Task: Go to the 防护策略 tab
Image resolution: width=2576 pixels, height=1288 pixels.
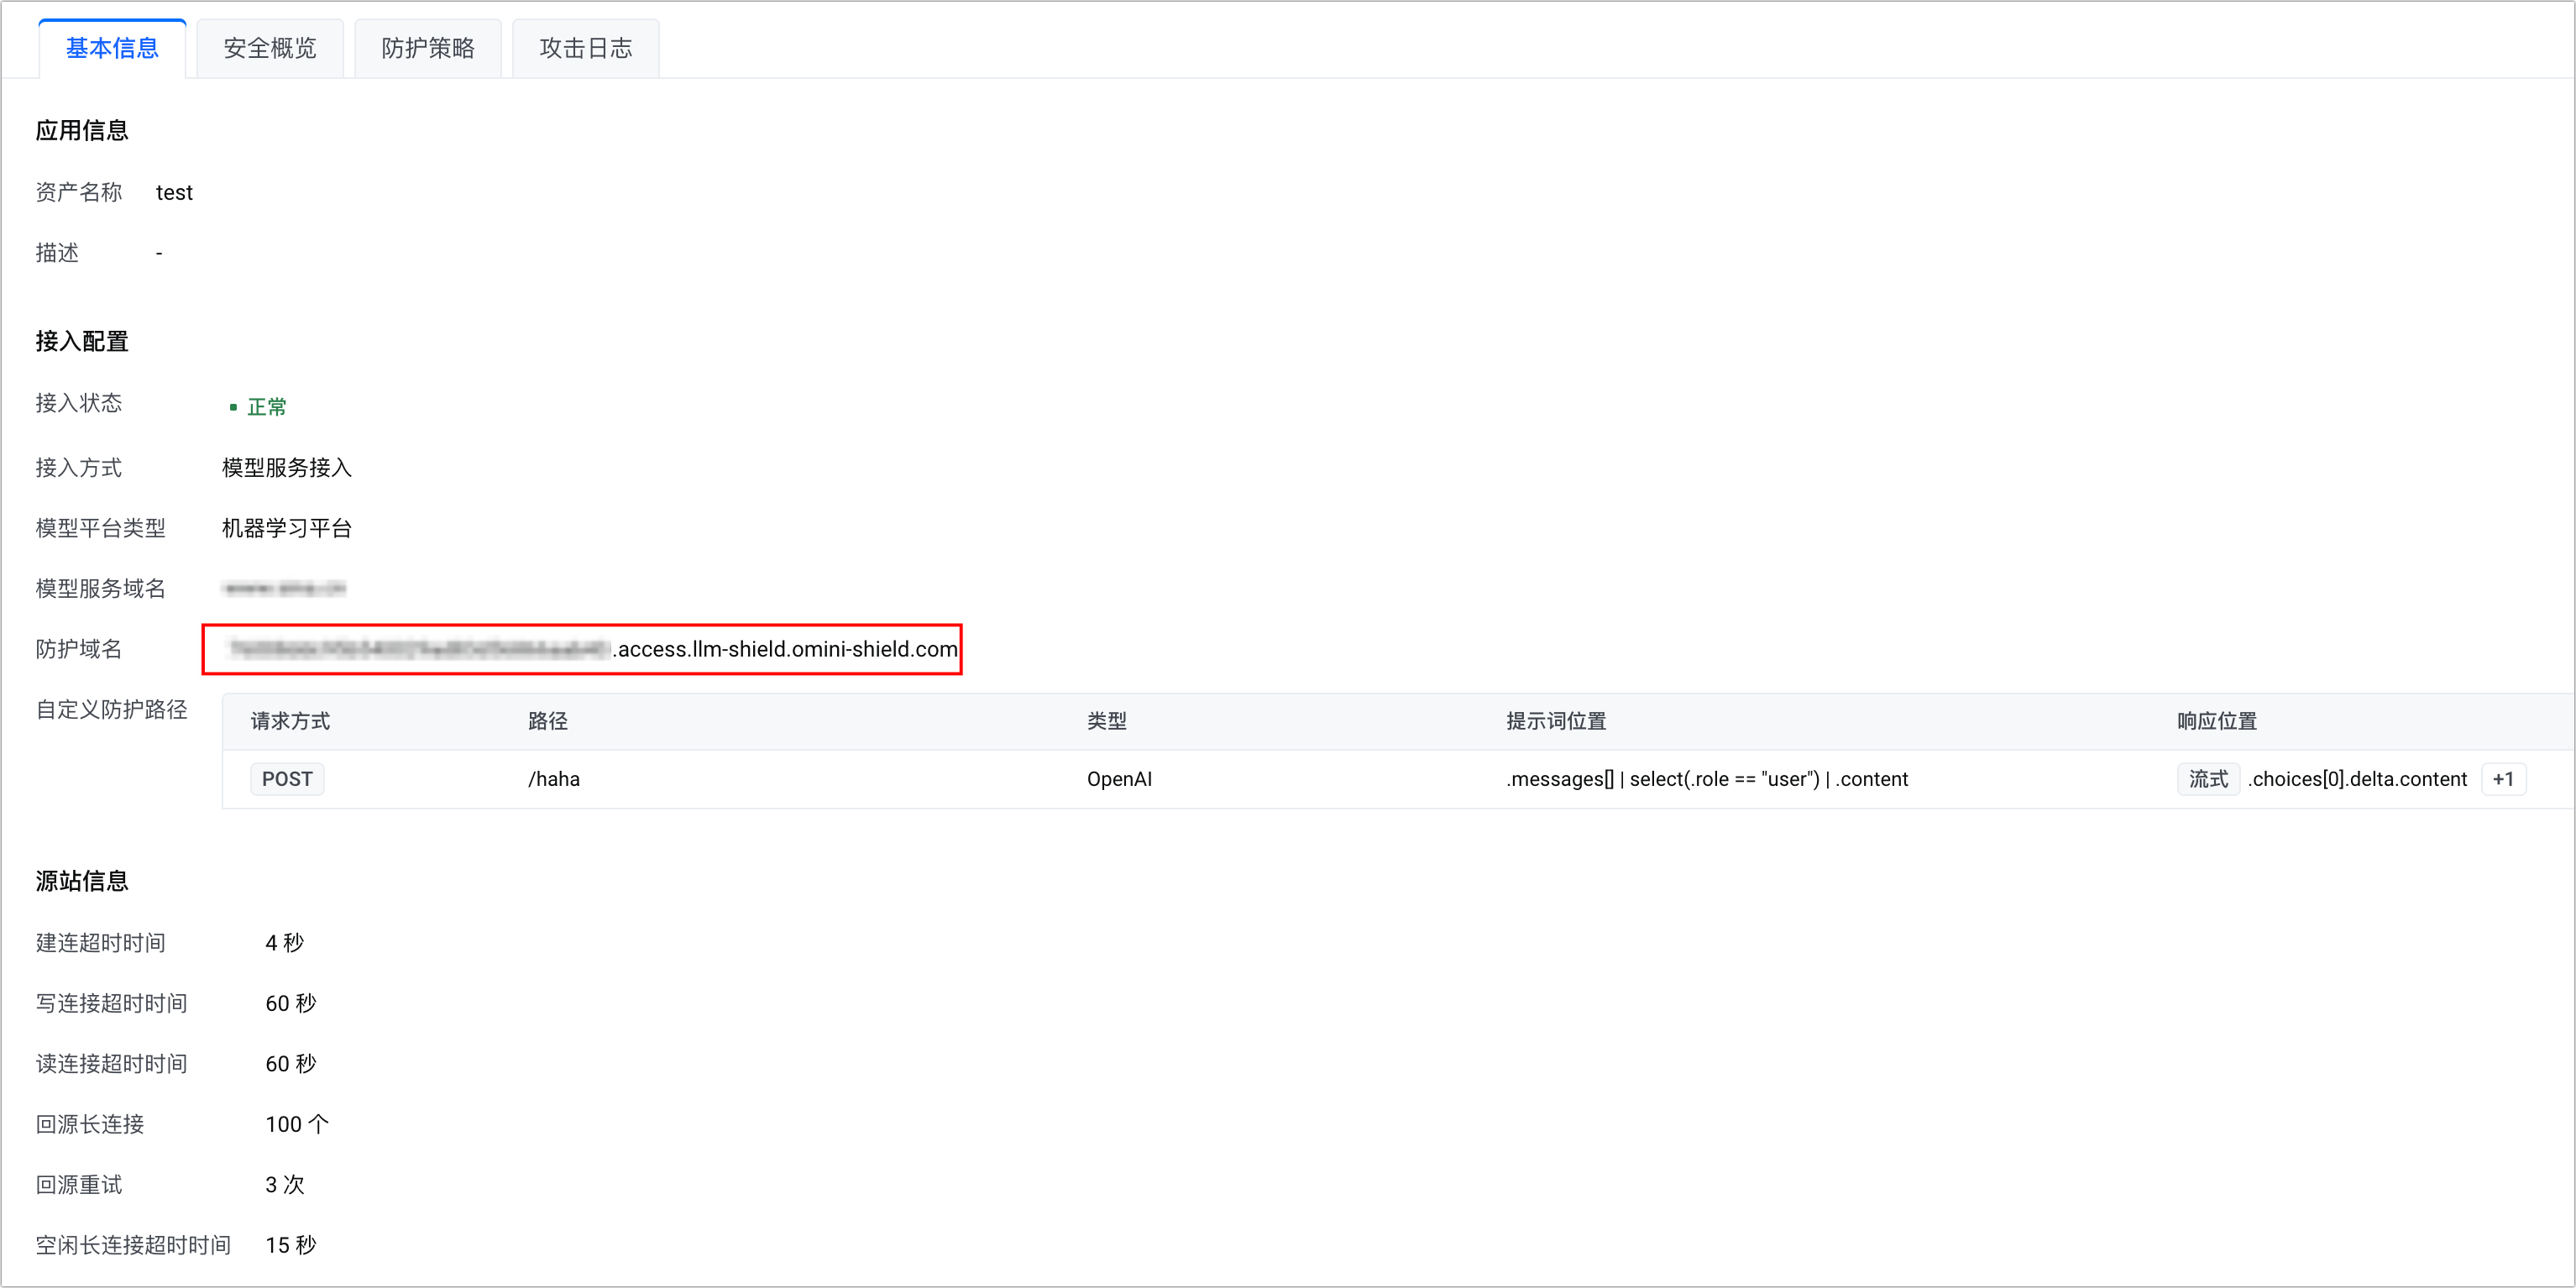Action: [427, 48]
